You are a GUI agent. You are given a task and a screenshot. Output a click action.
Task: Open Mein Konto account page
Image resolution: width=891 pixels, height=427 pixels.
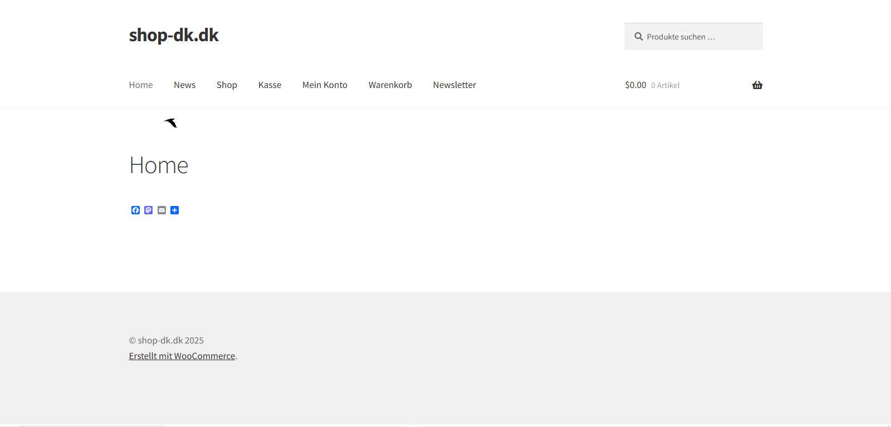325,85
